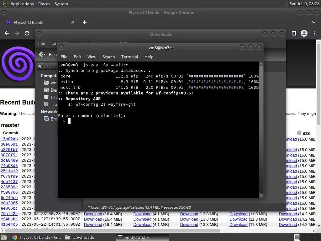Image resolution: width=321 pixels, height=241 pixels.
Task: Open the System menu in top panel
Action: tap(61, 4)
